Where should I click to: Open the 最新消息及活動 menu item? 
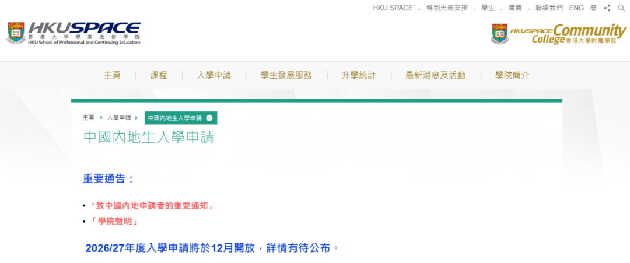coord(435,75)
